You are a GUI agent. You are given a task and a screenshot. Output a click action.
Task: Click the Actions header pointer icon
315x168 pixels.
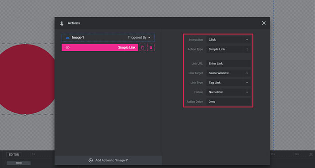62,23
